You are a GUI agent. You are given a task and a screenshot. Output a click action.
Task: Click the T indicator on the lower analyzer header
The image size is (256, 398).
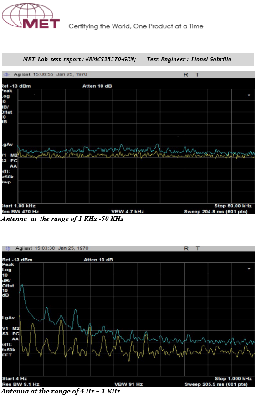pyautogui.click(x=198, y=248)
